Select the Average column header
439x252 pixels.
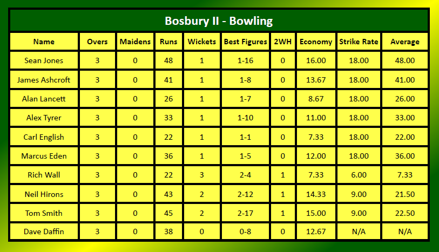tap(405, 42)
